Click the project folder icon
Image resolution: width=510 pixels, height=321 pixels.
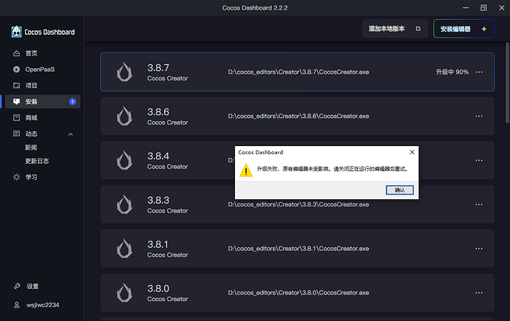coord(16,86)
